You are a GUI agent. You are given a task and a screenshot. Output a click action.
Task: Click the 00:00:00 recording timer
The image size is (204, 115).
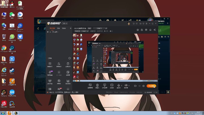(149, 93)
